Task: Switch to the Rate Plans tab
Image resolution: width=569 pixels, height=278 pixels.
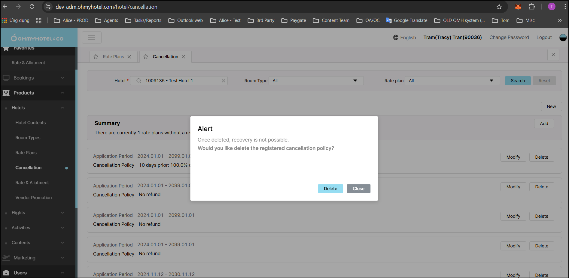Action: 113,57
